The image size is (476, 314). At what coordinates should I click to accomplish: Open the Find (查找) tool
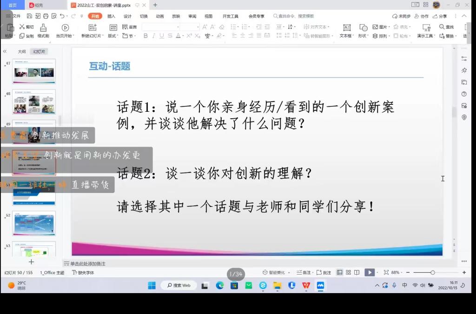tap(446, 27)
